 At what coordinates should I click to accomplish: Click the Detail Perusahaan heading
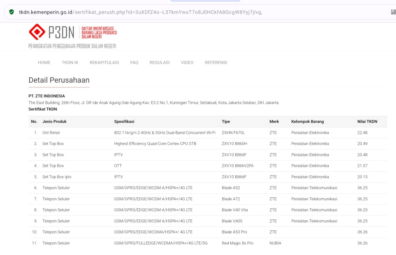[59, 80]
